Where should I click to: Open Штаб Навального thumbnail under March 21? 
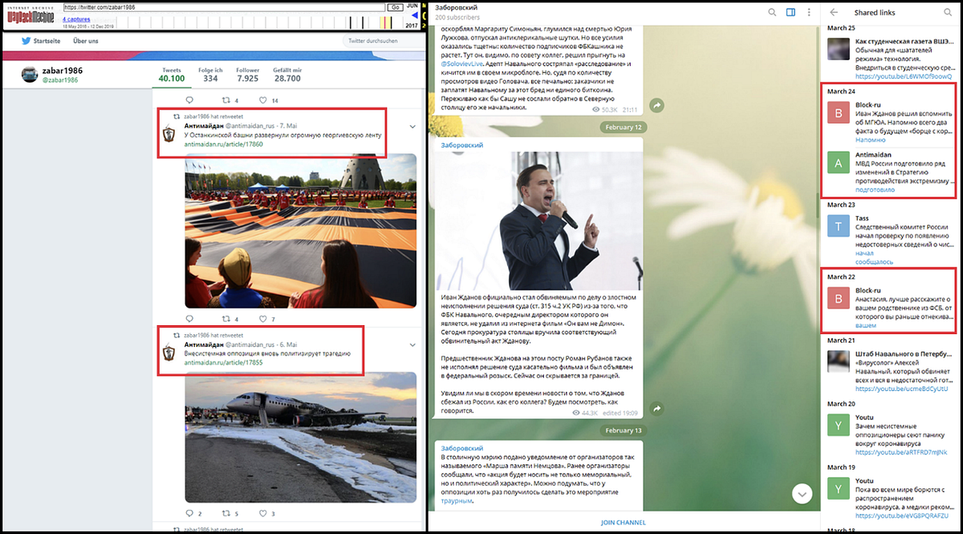(x=839, y=362)
